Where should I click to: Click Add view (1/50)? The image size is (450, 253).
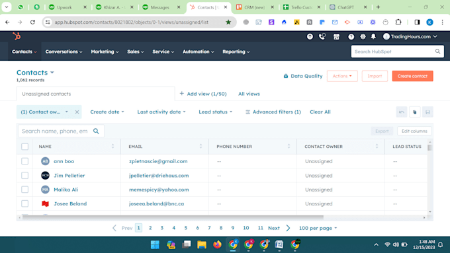(x=203, y=94)
